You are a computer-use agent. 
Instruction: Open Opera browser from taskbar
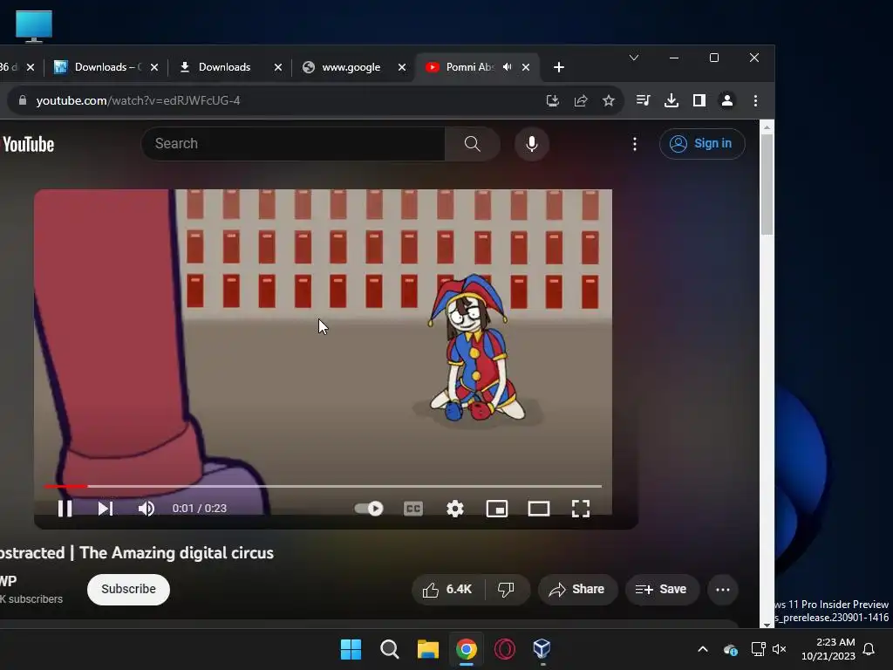505,649
